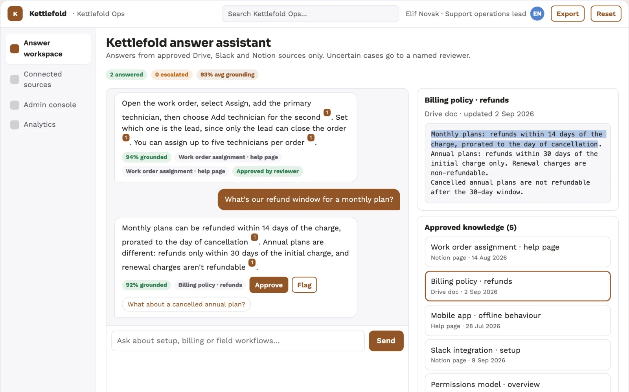Click the '94% grounded' badge

pyautogui.click(x=147, y=157)
